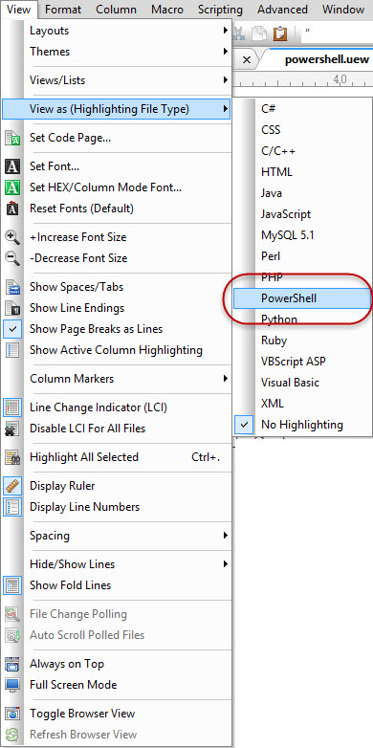
Task: Click Set Code Page... menu entry
Action: click(117, 139)
